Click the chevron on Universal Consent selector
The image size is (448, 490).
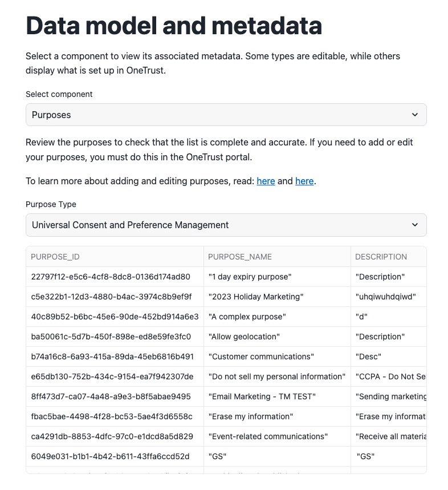[414, 225]
